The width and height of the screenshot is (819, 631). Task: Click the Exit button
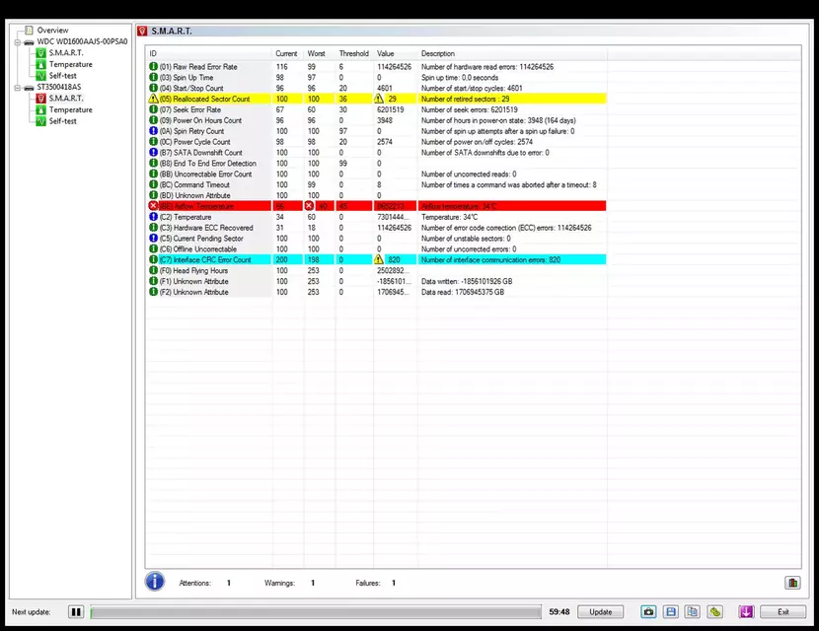pos(782,611)
